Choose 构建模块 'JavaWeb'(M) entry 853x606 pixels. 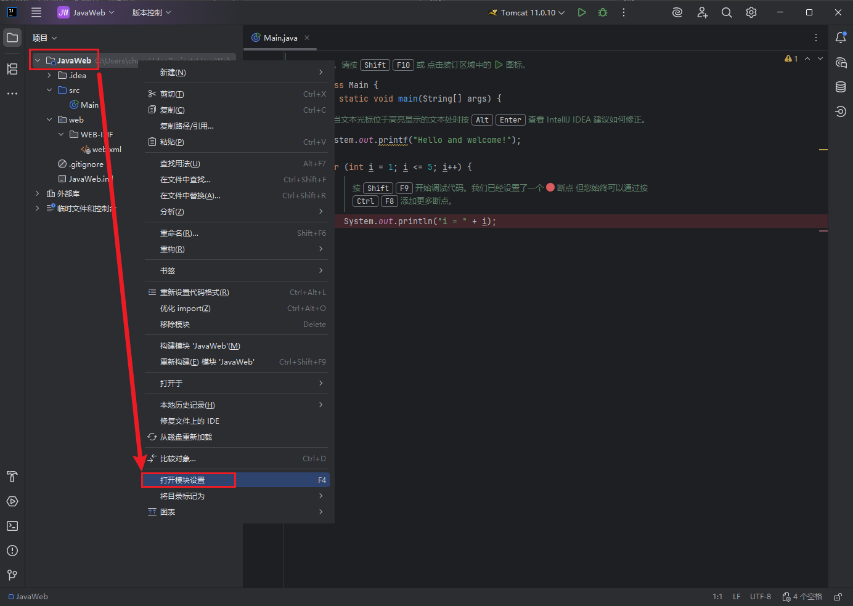[x=237, y=345]
